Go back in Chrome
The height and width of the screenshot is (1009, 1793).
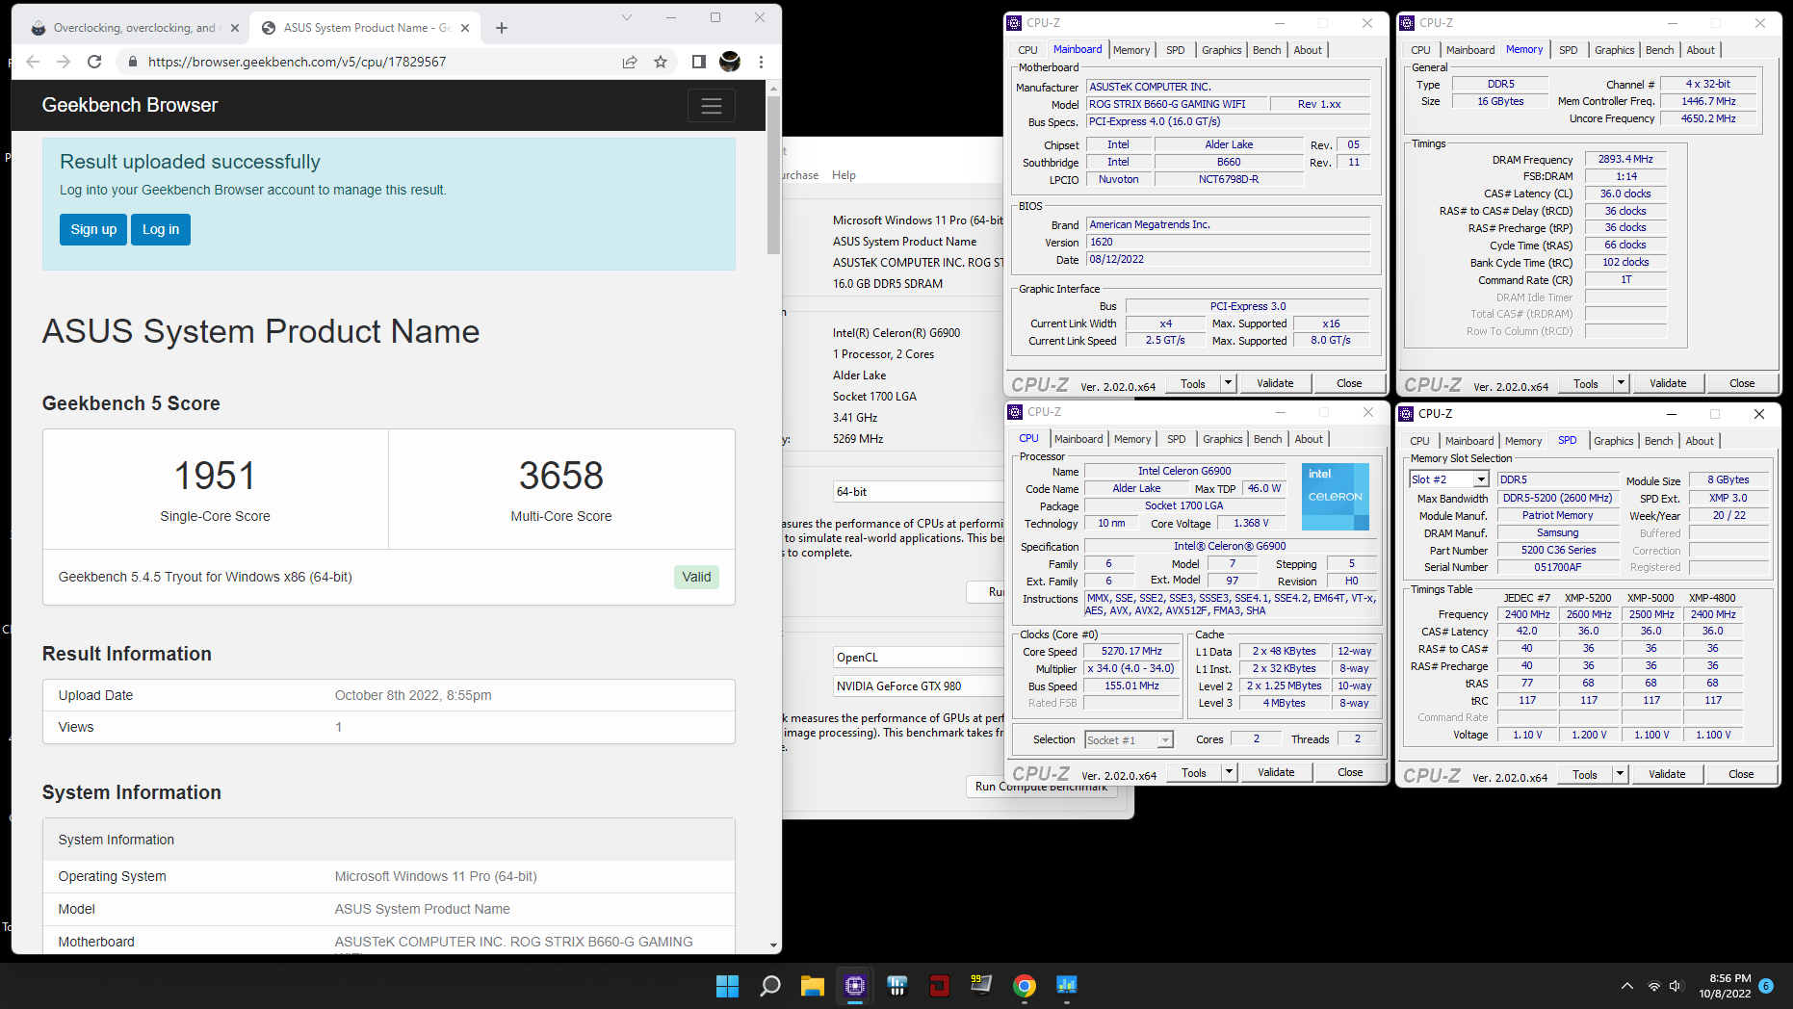(x=33, y=62)
